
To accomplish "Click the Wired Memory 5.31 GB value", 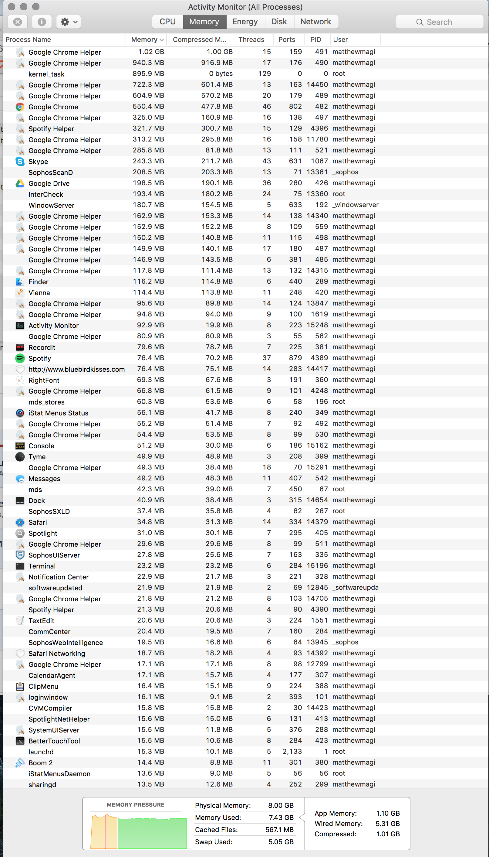I will (x=388, y=824).
